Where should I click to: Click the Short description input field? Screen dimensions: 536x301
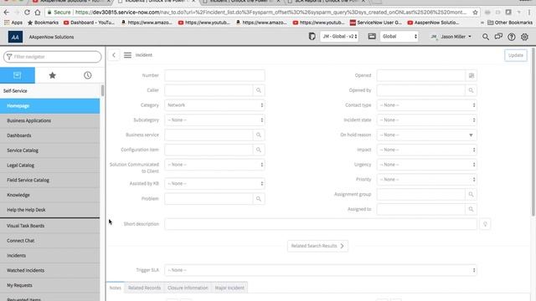click(321, 224)
